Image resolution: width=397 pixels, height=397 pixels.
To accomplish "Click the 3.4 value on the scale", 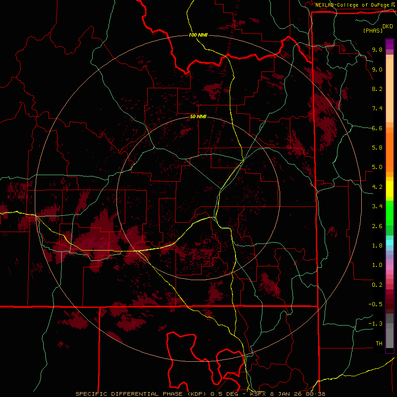I will tap(377, 206).
